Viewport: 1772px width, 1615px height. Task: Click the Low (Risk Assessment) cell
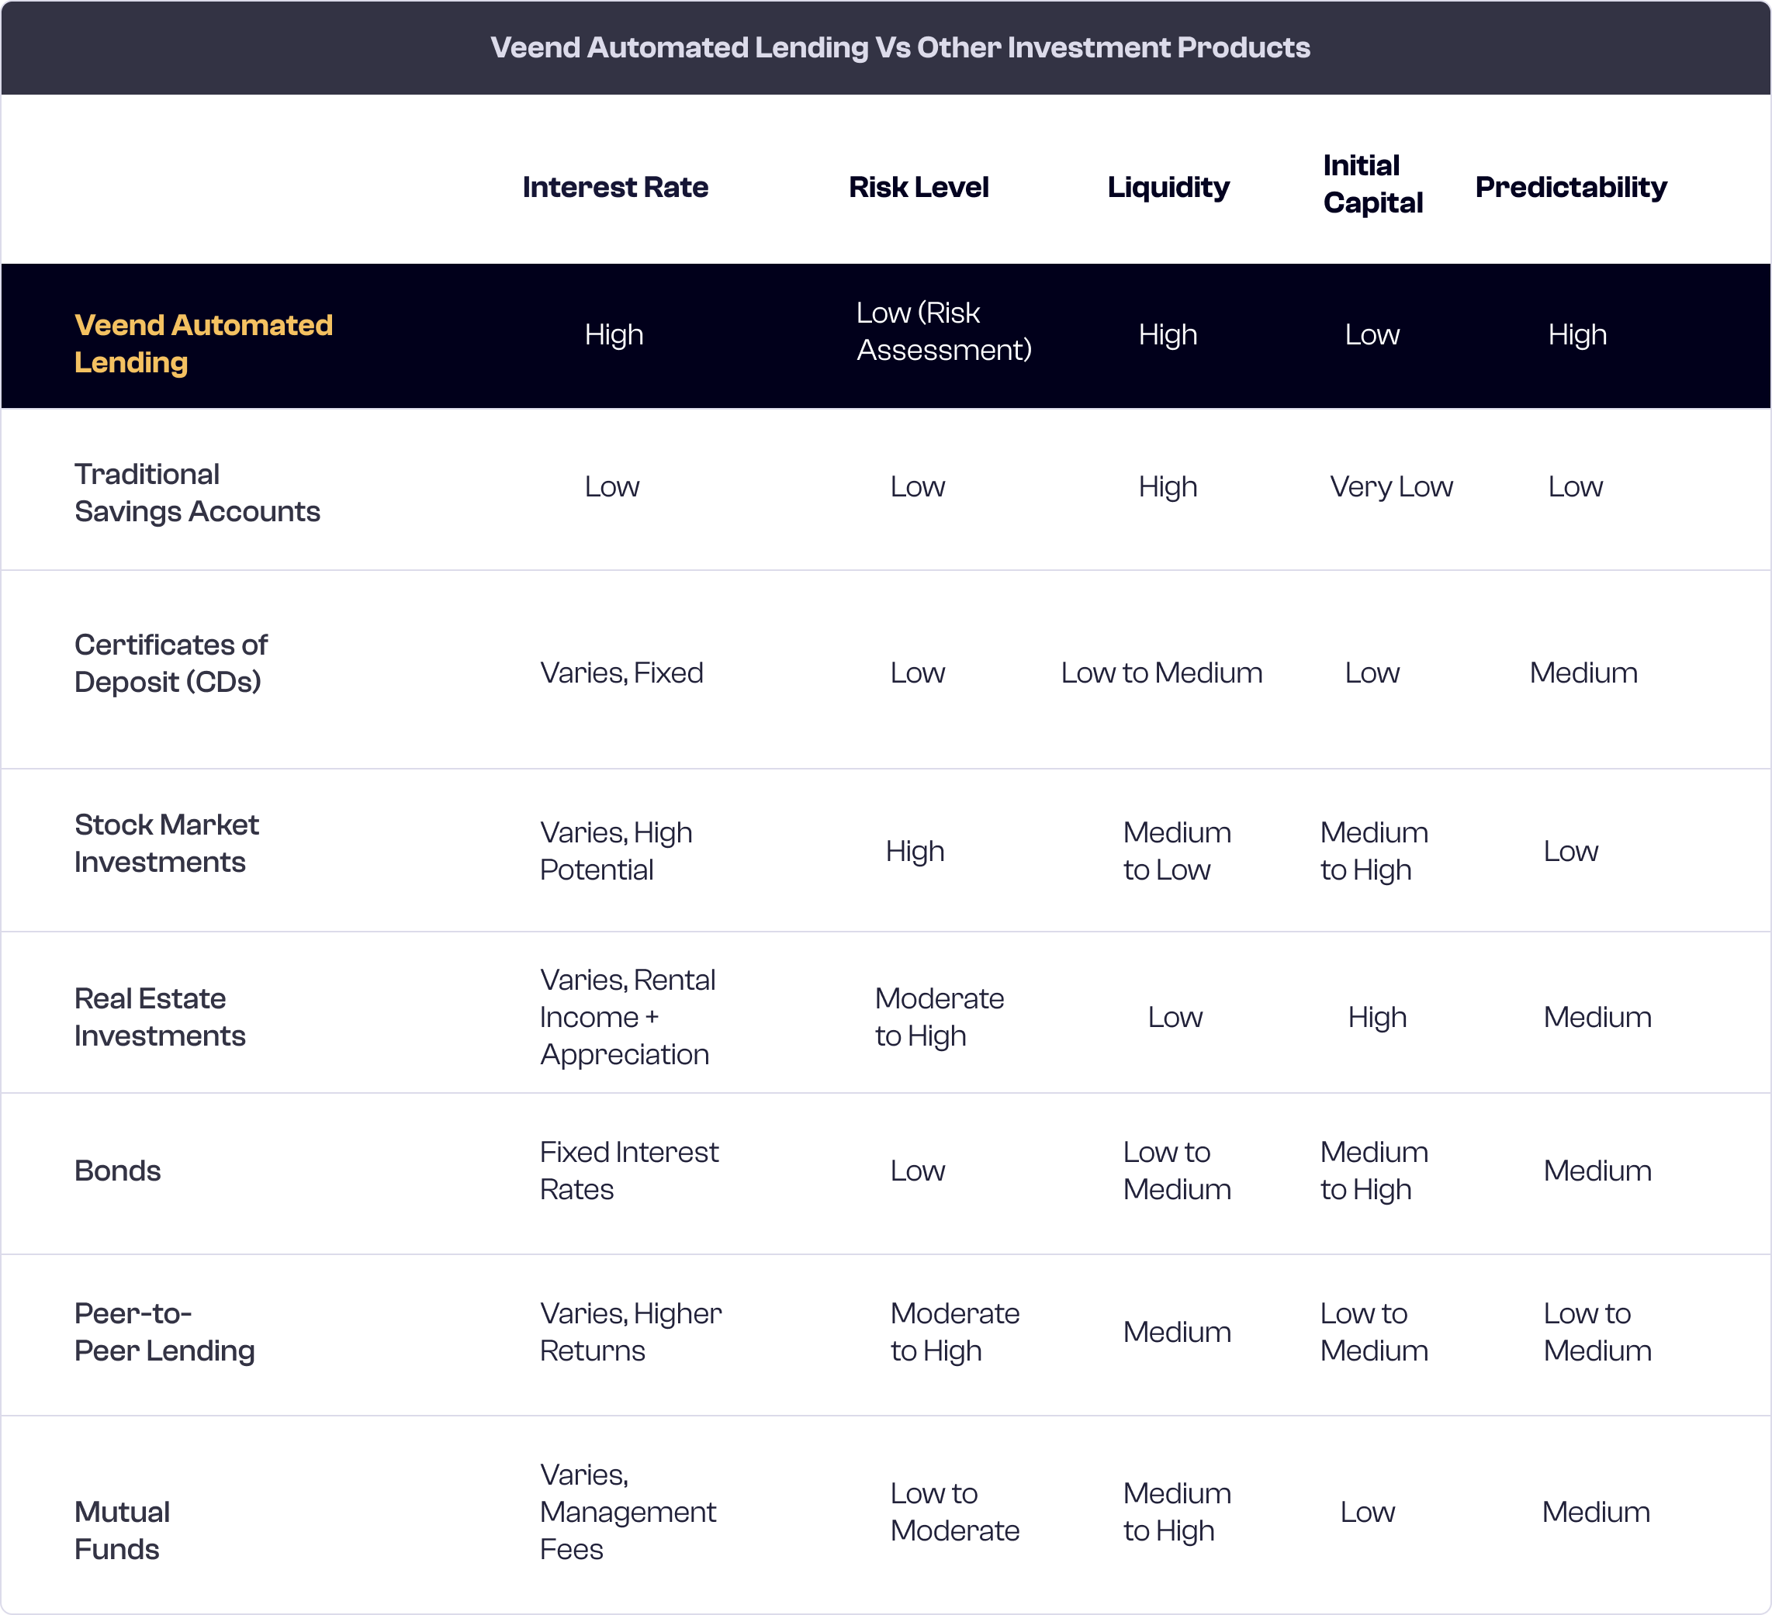coord(943,331)
